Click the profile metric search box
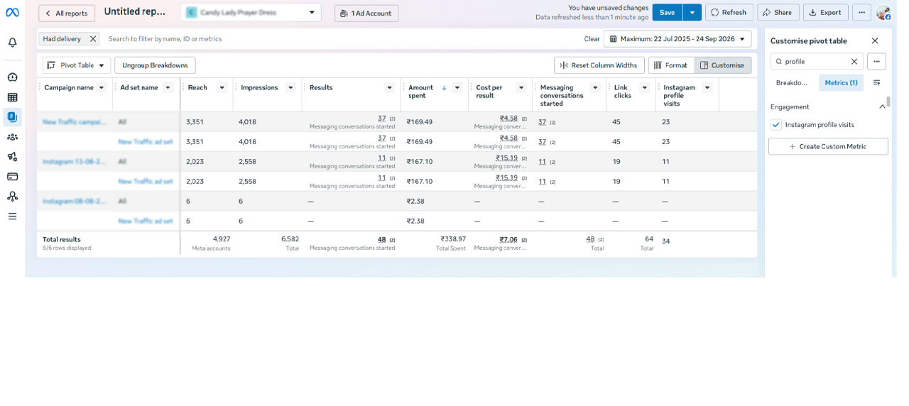The width and height of the screenshot is (909, 406). point(817,62)
